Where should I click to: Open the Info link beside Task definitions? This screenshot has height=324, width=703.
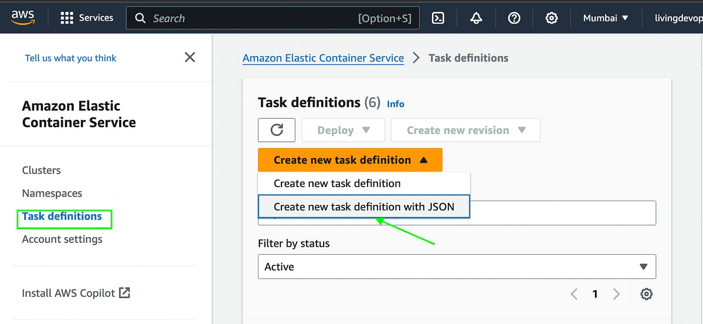click(395, 104)
